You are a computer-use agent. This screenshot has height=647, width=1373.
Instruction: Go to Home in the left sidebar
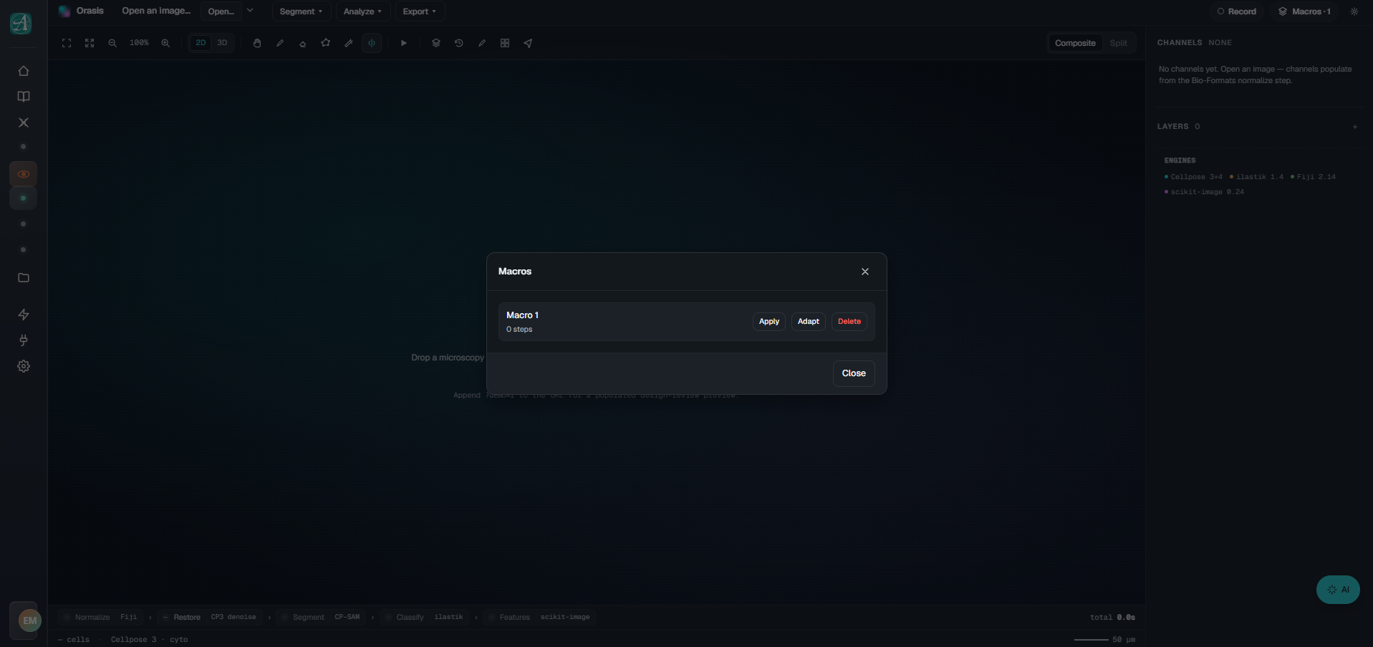click(24, 71)
